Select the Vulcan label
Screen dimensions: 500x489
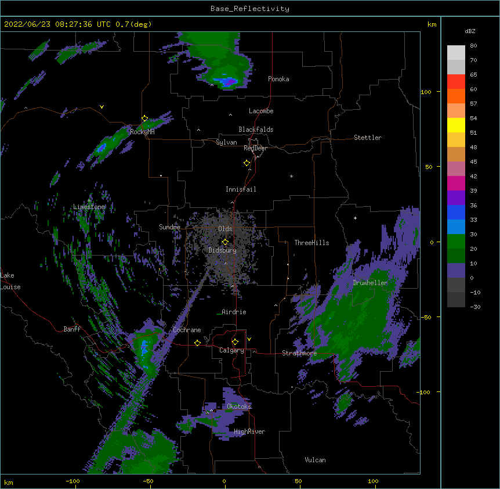tap(315, 460)
